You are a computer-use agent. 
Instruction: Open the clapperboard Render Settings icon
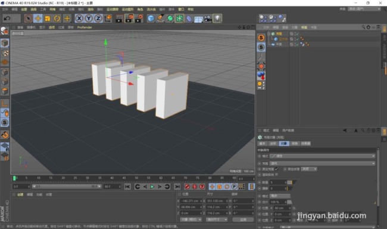[x=139, y=18]
